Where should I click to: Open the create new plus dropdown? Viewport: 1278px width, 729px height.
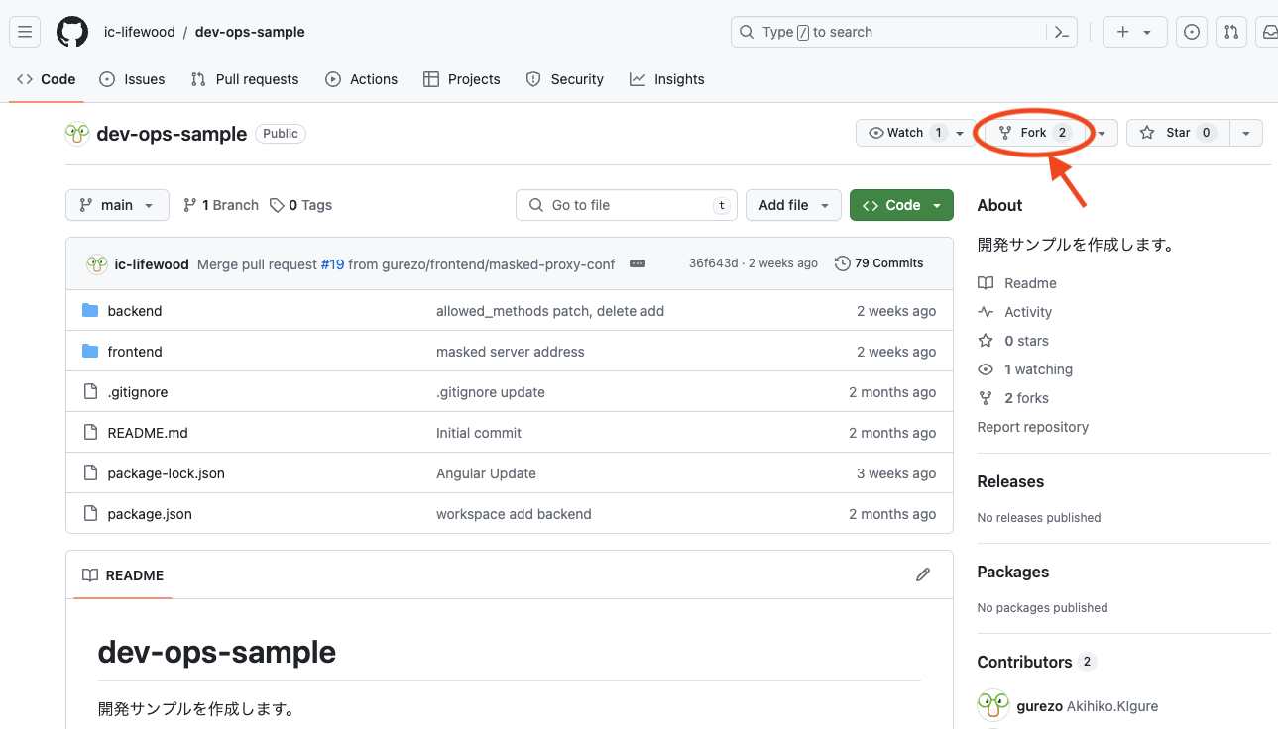(1134, 32)
